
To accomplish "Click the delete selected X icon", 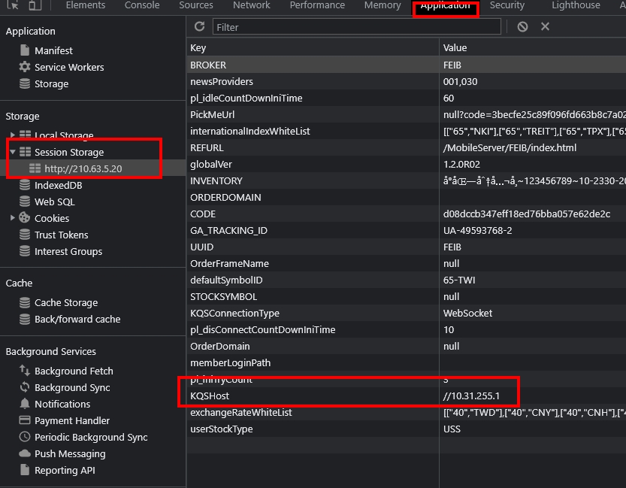I will 545,26.
